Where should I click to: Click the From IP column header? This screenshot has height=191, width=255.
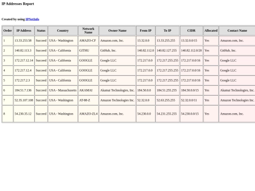145,31
